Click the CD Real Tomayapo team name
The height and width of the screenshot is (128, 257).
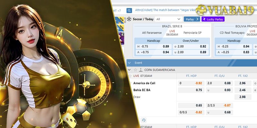(x=232, y=33)
